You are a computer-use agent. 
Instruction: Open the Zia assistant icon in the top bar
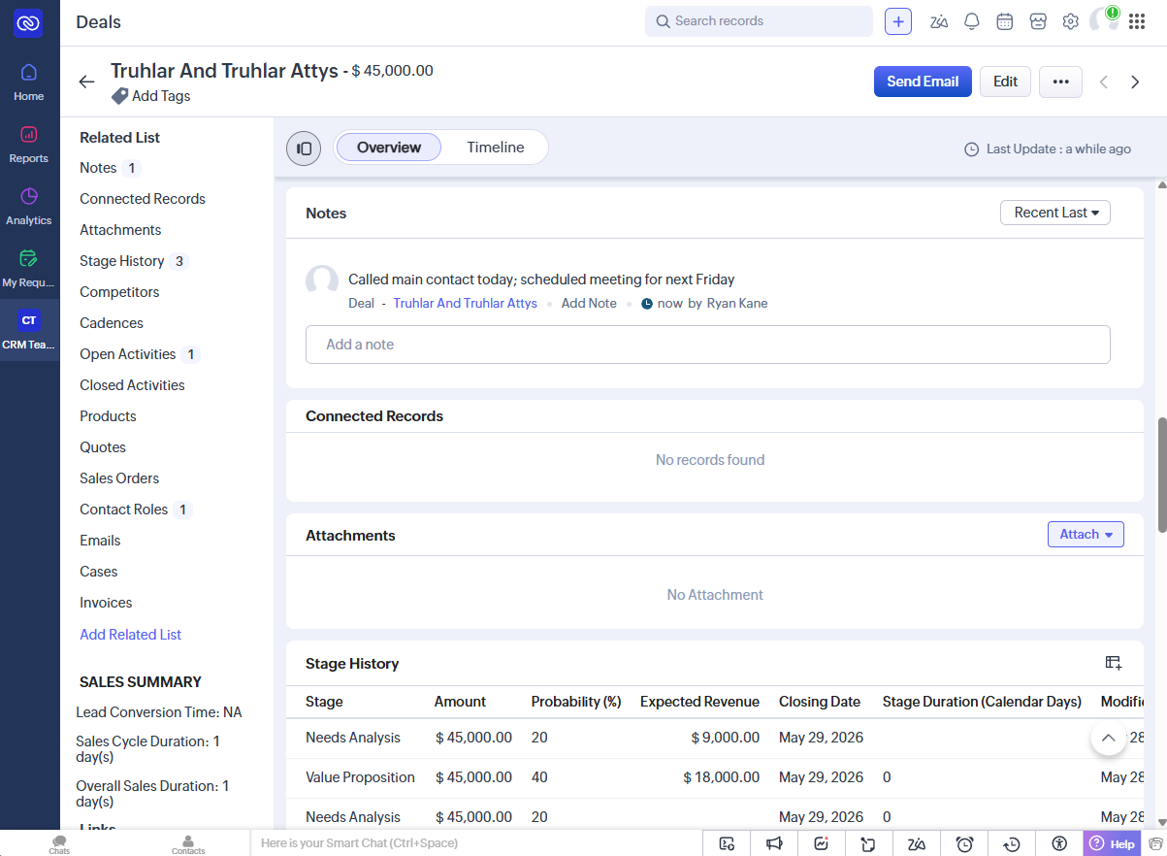click(939, 21)
